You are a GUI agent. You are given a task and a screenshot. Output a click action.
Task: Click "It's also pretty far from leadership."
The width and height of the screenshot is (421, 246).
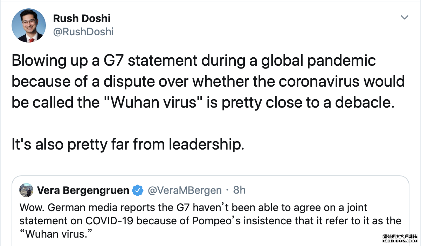tap(128, 144)
